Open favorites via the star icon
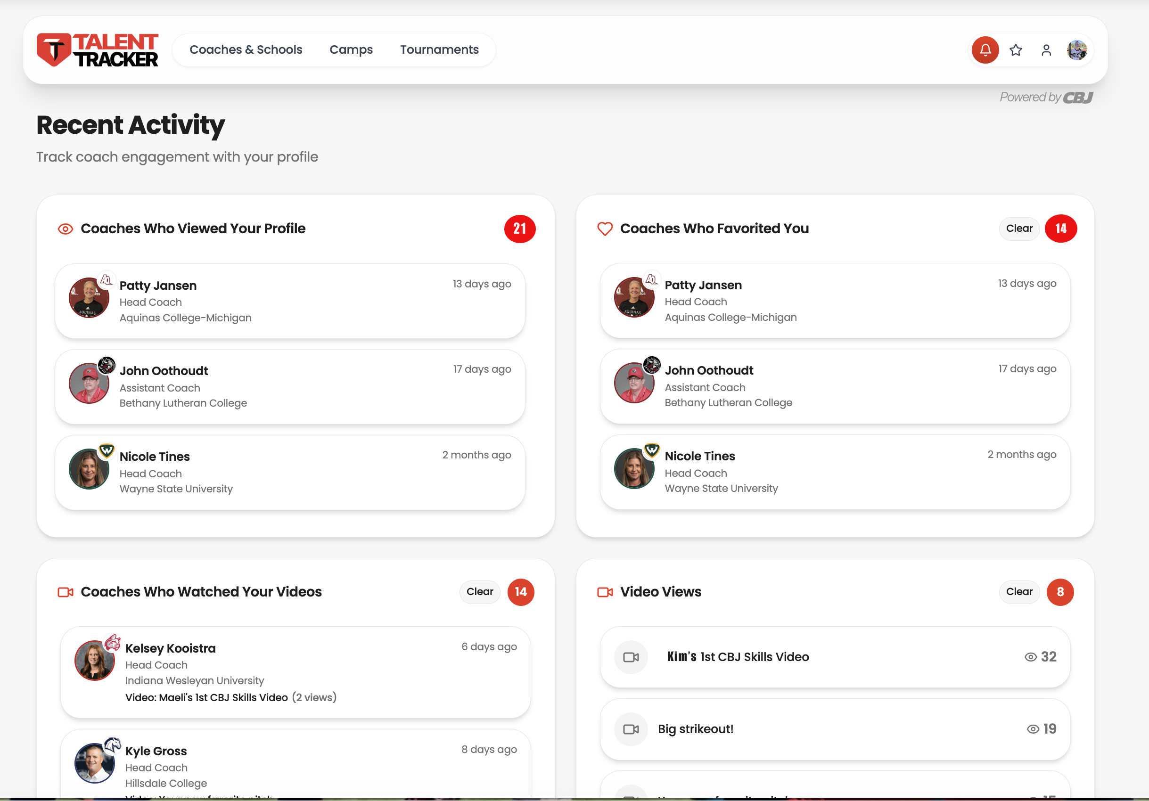1149x801 pixels. (x=1015, y=50)
